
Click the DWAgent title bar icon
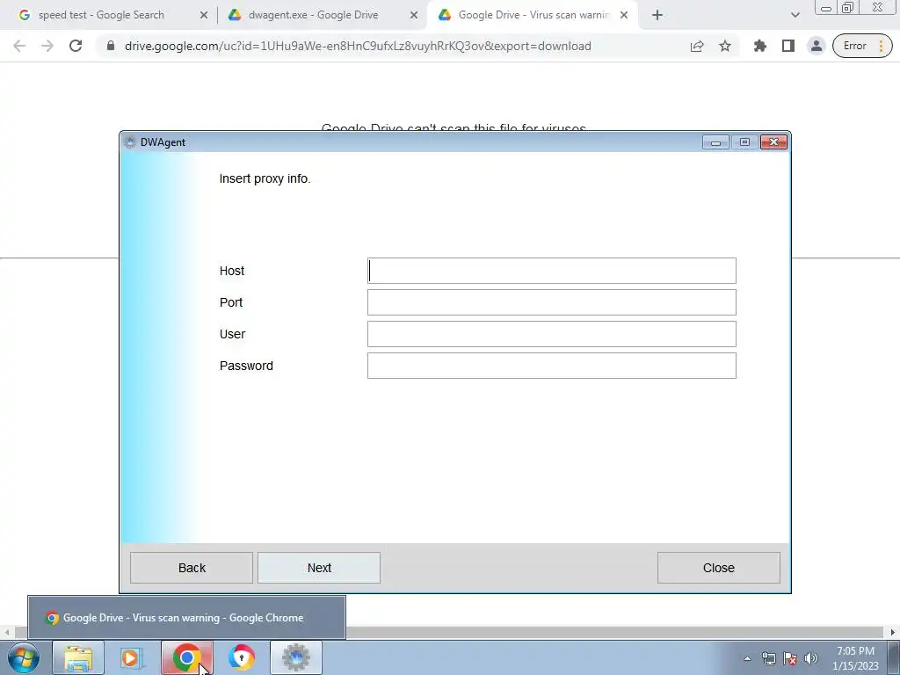(130, 142)
